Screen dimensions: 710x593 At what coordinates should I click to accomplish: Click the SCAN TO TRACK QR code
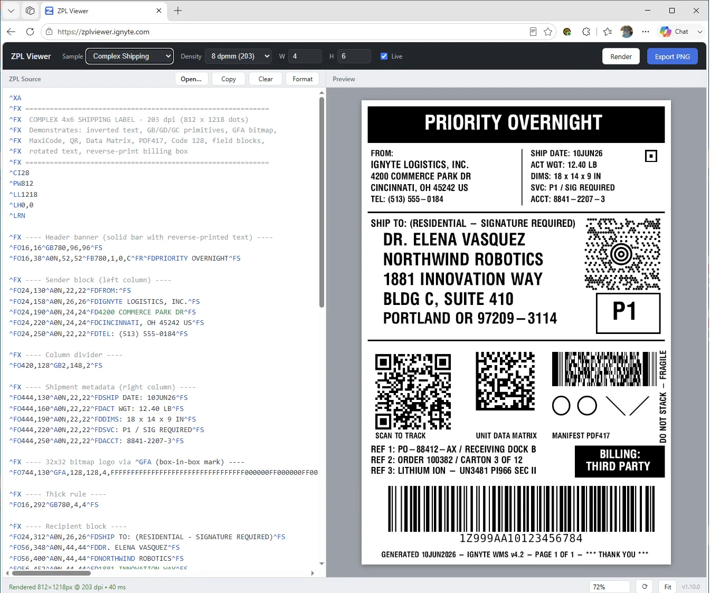[413, 391]
